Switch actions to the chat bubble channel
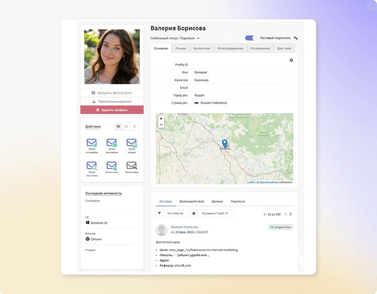 pyautogui.click(x=126, y=126)
